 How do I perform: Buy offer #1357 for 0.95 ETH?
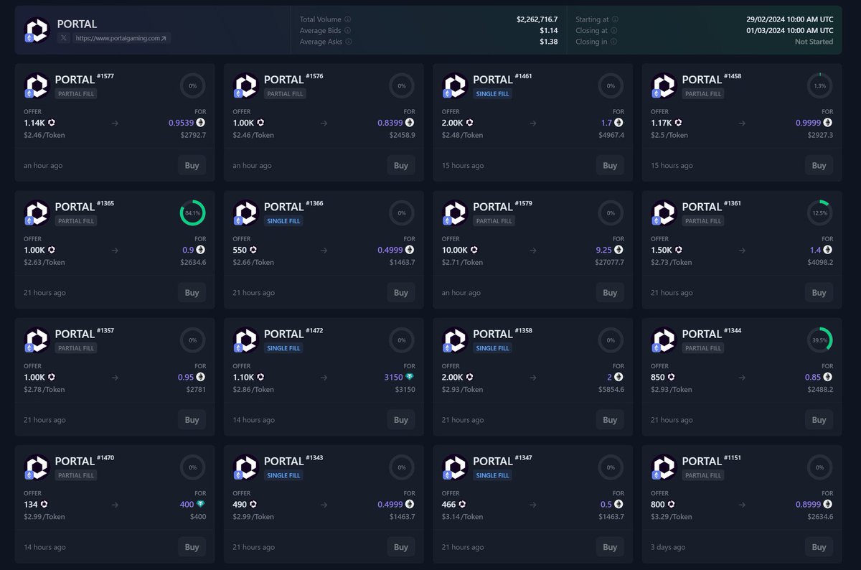192,419
